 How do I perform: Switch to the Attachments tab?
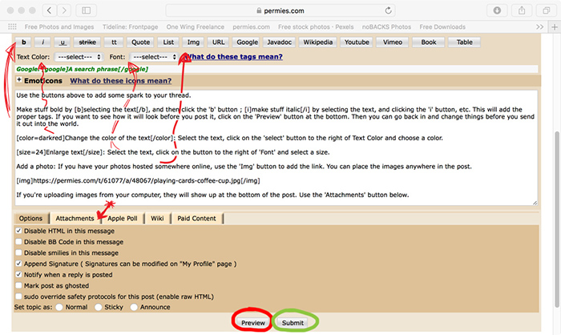(x=75, y=217)
